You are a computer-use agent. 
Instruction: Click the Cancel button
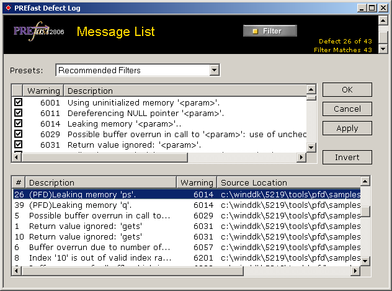(347, 109)
